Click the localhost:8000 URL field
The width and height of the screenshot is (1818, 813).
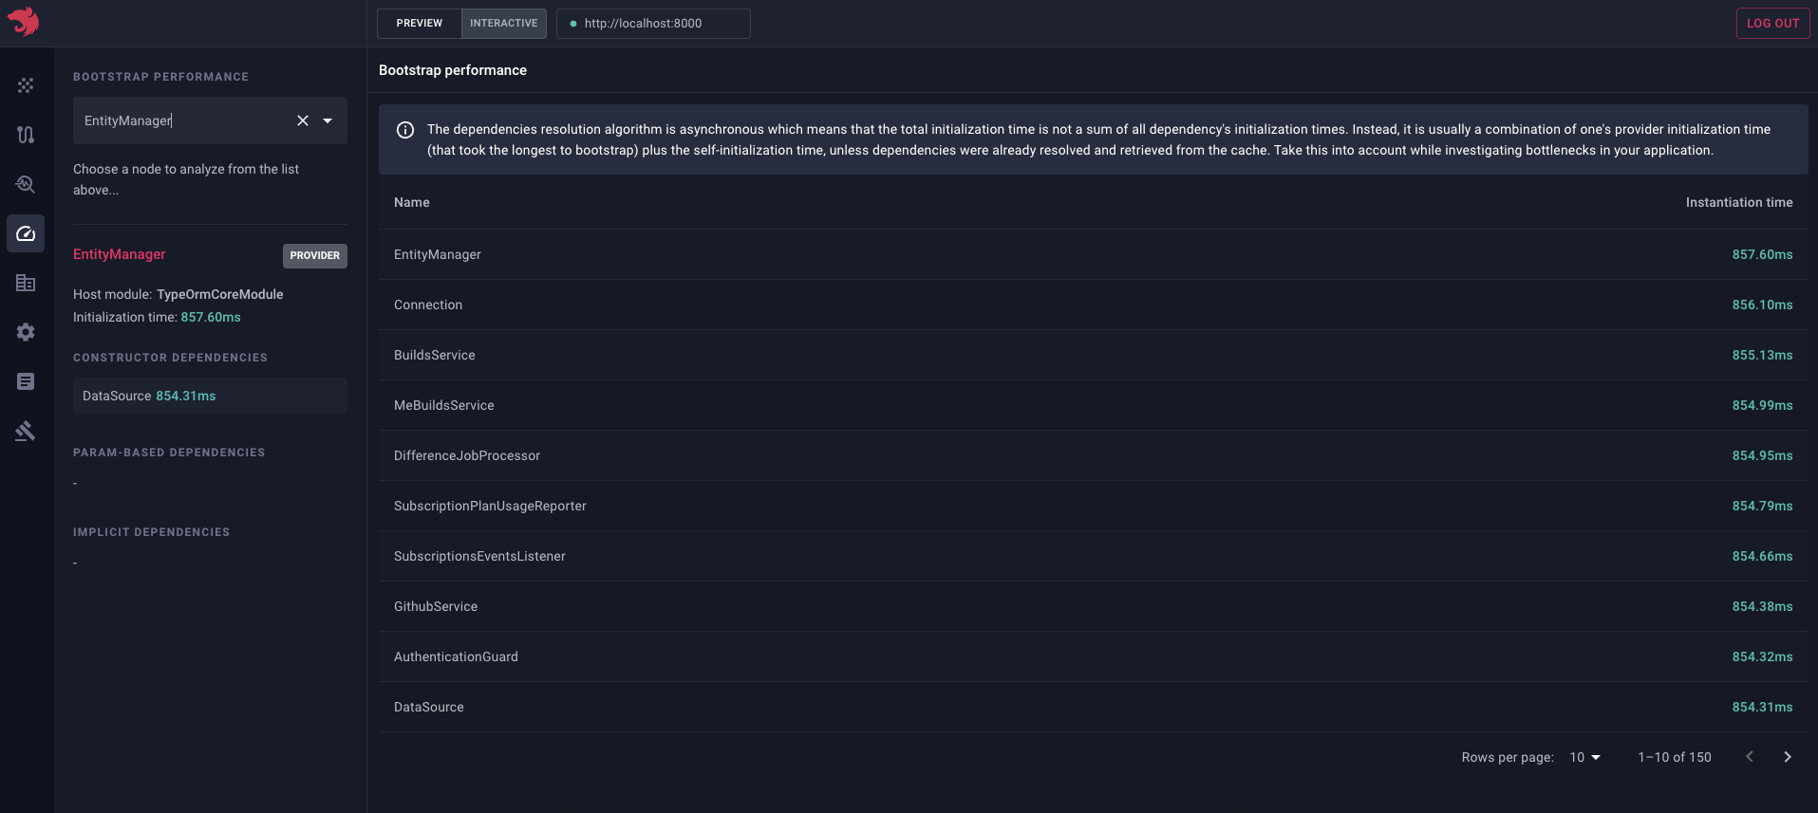click(x=653, y=24)
